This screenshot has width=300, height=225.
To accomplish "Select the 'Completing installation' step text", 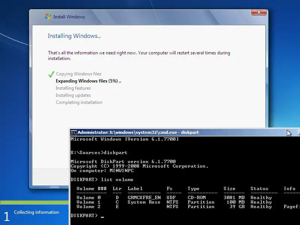I will (x=79, y=102).
